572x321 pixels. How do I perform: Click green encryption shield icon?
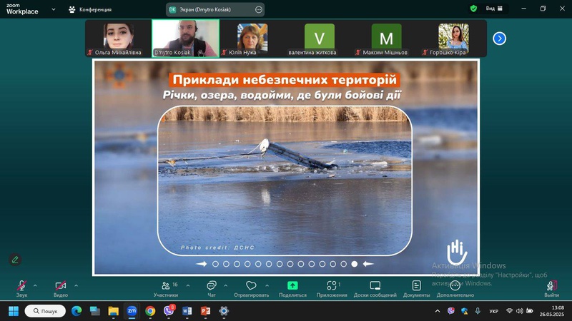[x=473, y=9]
